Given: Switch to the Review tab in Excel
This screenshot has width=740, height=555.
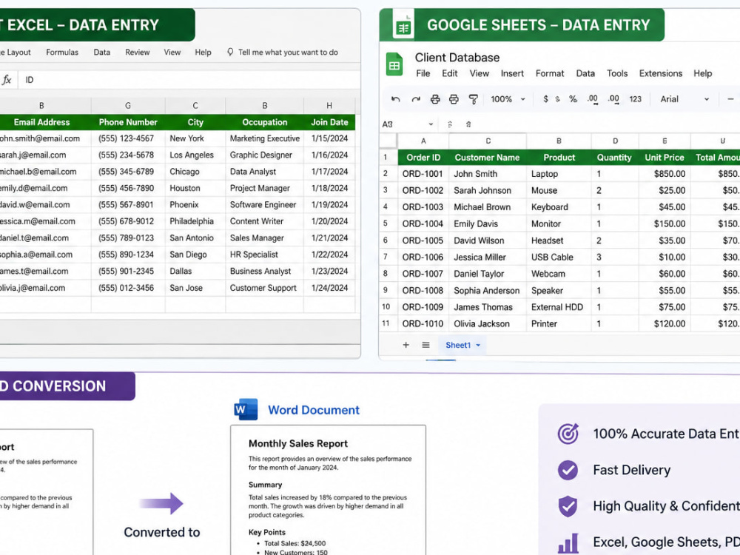Looking at the screenshot, I should click(x=138, y=53).
